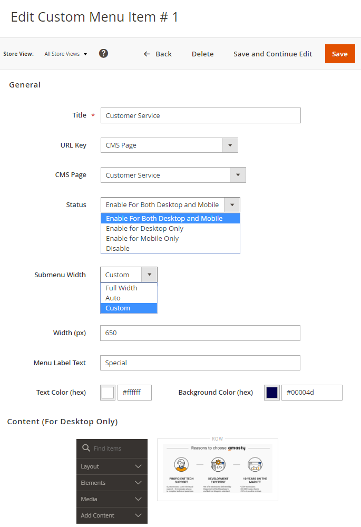361x527 pixels.
Task: Open the URL Key dropdown arrow
Action: [x=230, y=145]
